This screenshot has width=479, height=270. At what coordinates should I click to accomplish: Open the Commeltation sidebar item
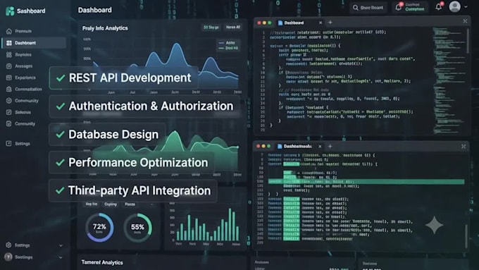pyautogui.click(x=24, y=89)
